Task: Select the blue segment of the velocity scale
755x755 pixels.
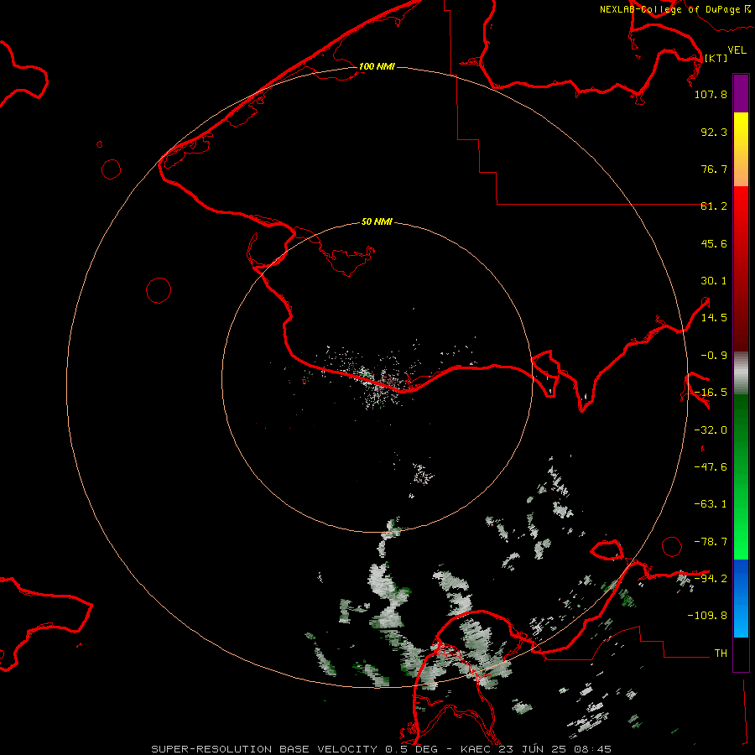Action: click(741, 598)
